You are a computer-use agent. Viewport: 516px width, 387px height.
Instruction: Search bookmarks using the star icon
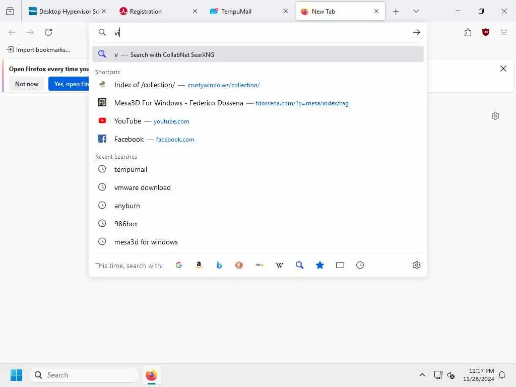point(320,265)
